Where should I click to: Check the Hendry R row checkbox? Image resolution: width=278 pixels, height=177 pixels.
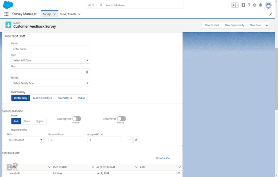point(5,174)
